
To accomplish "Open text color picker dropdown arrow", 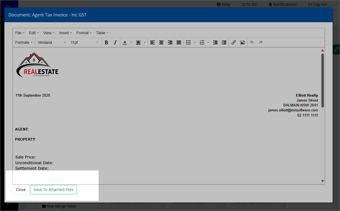I will 131,42.
